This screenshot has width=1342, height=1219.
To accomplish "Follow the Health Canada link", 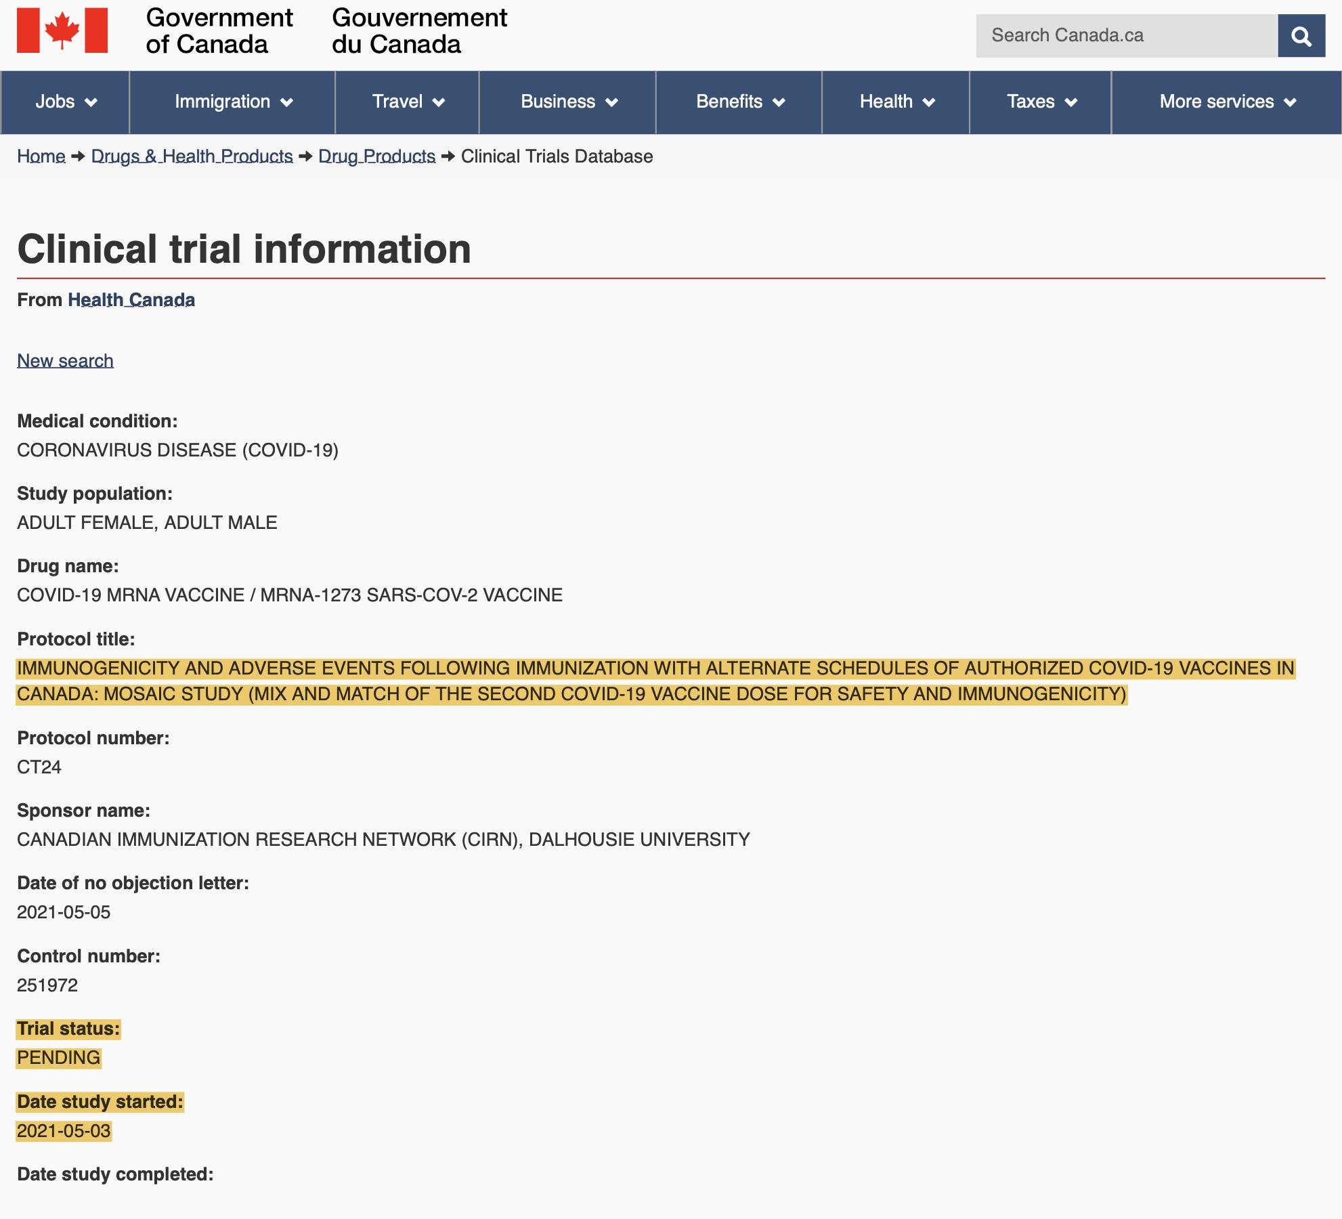I will tap(131, 300).
